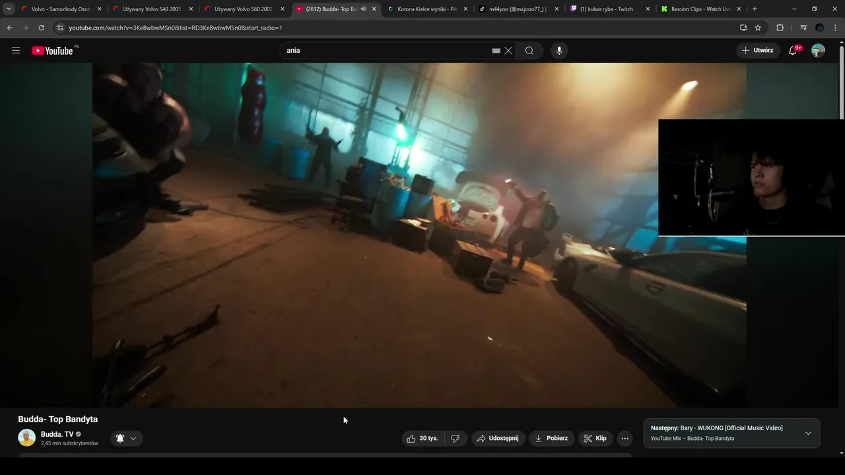Click the Pobierz download button
The width and height of the screenshot is (845, 475).
coord(552,438)
